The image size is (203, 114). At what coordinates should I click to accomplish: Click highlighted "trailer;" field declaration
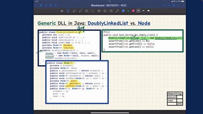tap(69, 48)
